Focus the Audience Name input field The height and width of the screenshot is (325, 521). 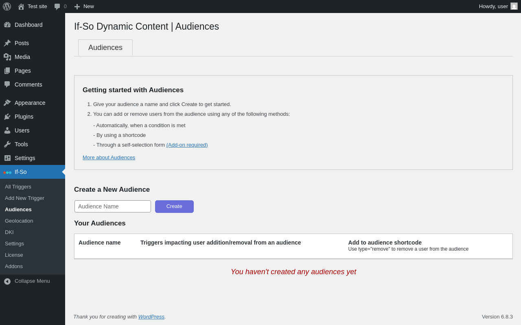[113, 206]
